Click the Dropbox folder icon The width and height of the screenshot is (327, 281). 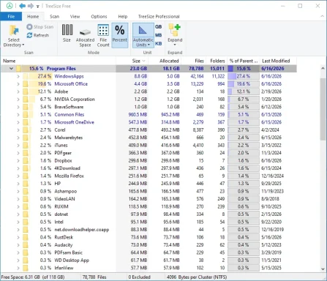(26, 161)
